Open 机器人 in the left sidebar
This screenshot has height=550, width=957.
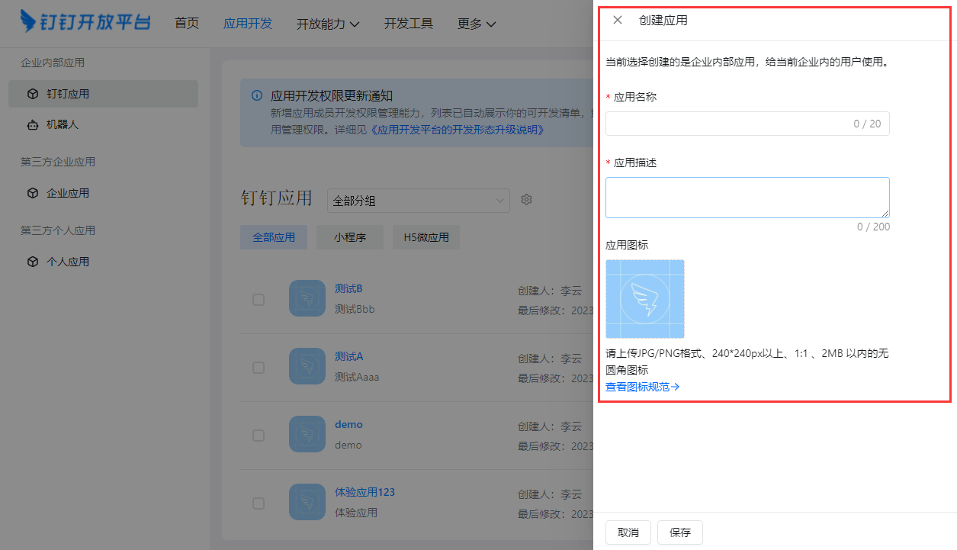coord(62,124)
